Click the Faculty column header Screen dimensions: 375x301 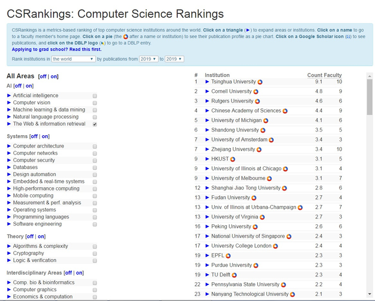point(333,75)
